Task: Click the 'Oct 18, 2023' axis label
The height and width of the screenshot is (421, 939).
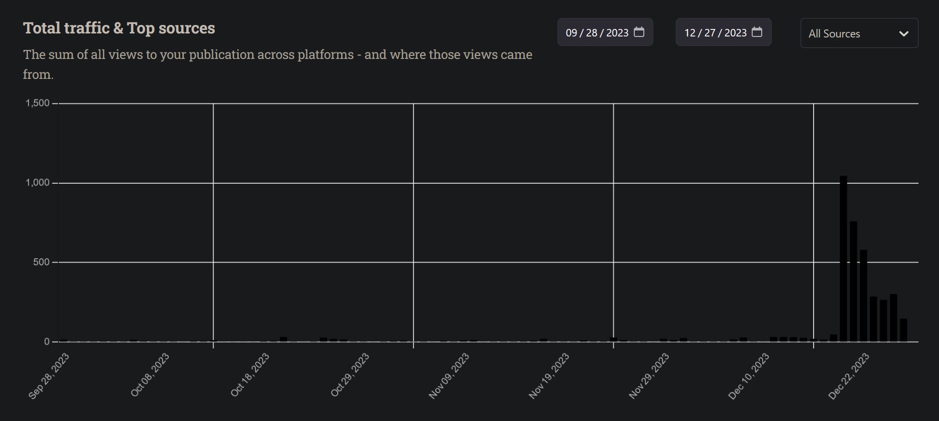Action: click(x=250, y=375)
